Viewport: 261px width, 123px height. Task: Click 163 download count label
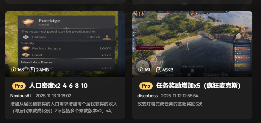[x=21, y=70]
